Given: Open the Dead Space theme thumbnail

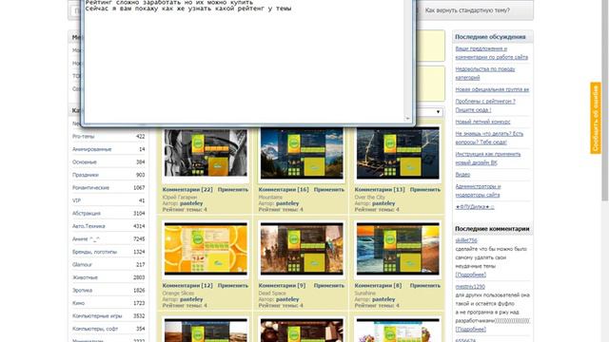Looking at the screenshot, I should [x=302, y=249].
